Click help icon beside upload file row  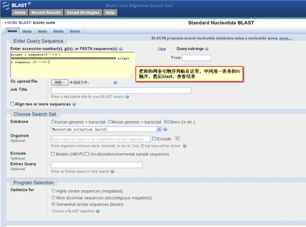pyautogui.click(x=115, y=83)
